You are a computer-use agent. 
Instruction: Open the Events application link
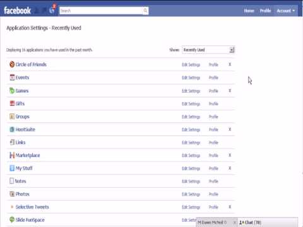pyautogui.click(x=22, y=78)
